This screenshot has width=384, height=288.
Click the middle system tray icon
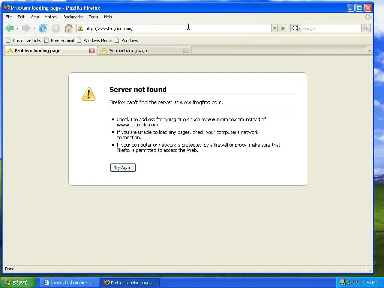pos(349,282)
